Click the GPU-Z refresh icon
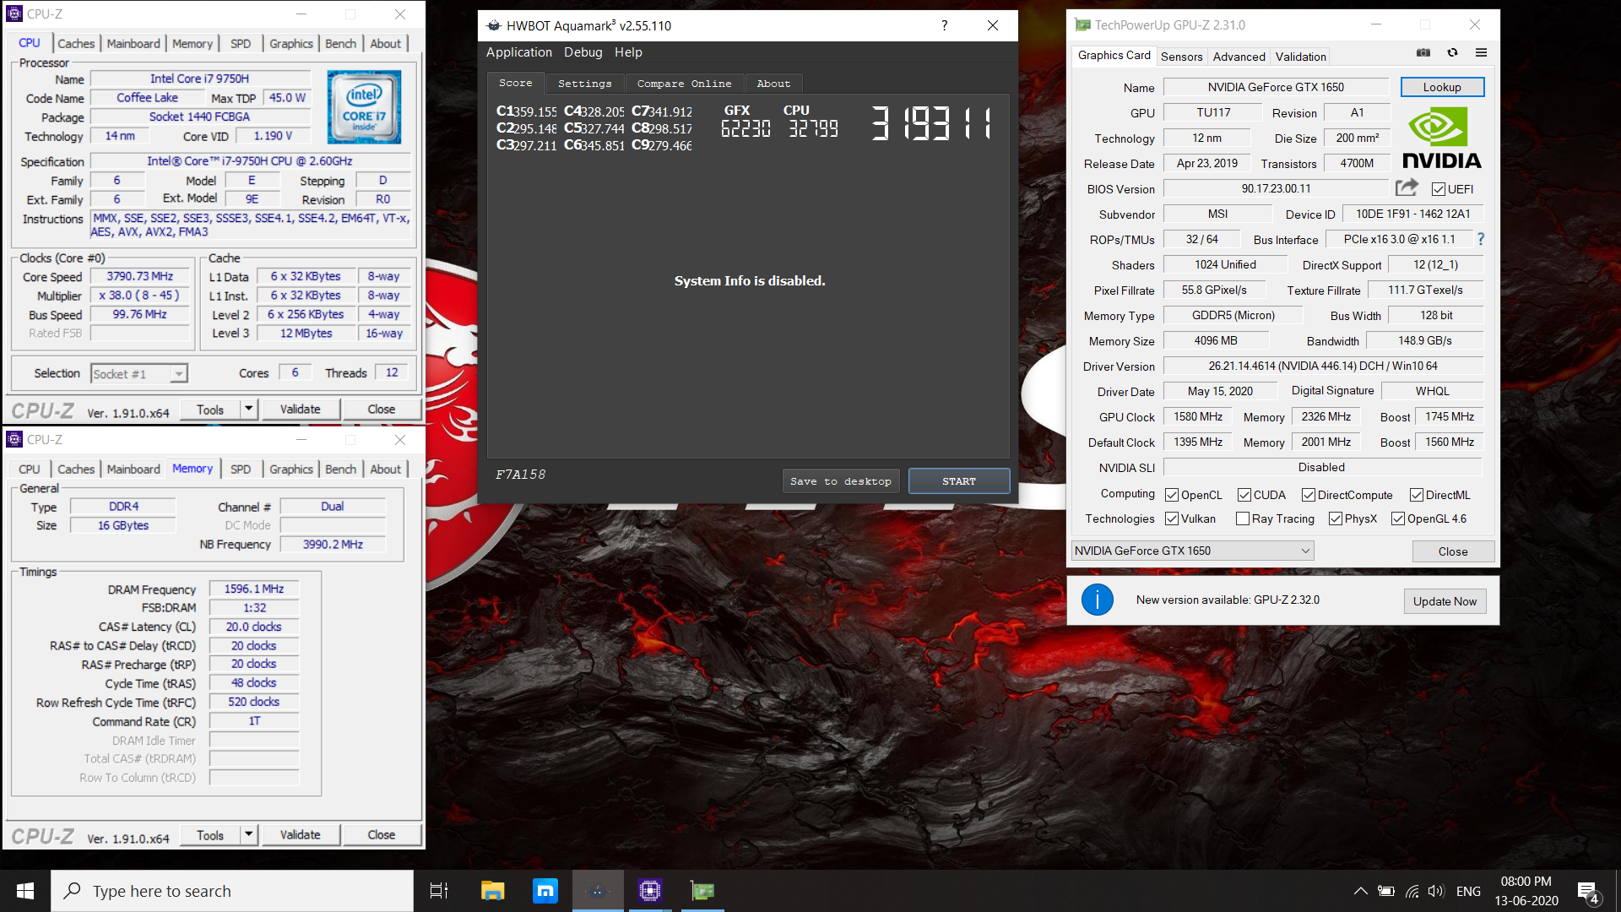Image resolution: width=1621 pixels, height=912 pixels. [x=1452, y=52]
